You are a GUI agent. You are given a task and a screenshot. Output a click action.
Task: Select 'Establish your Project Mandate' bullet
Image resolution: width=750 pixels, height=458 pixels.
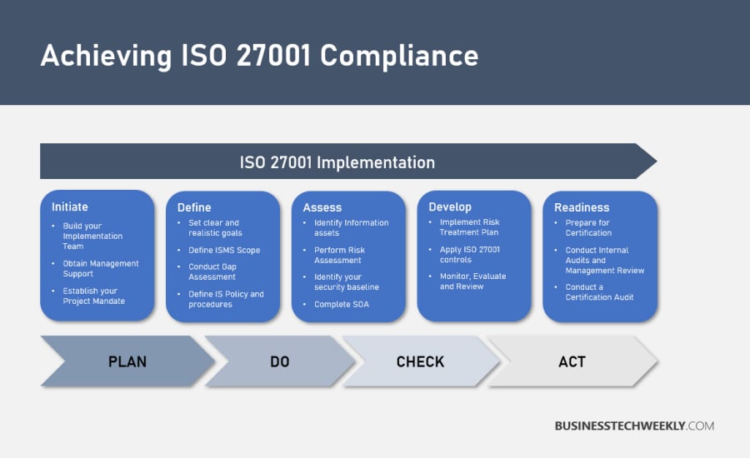click(93, 296)
